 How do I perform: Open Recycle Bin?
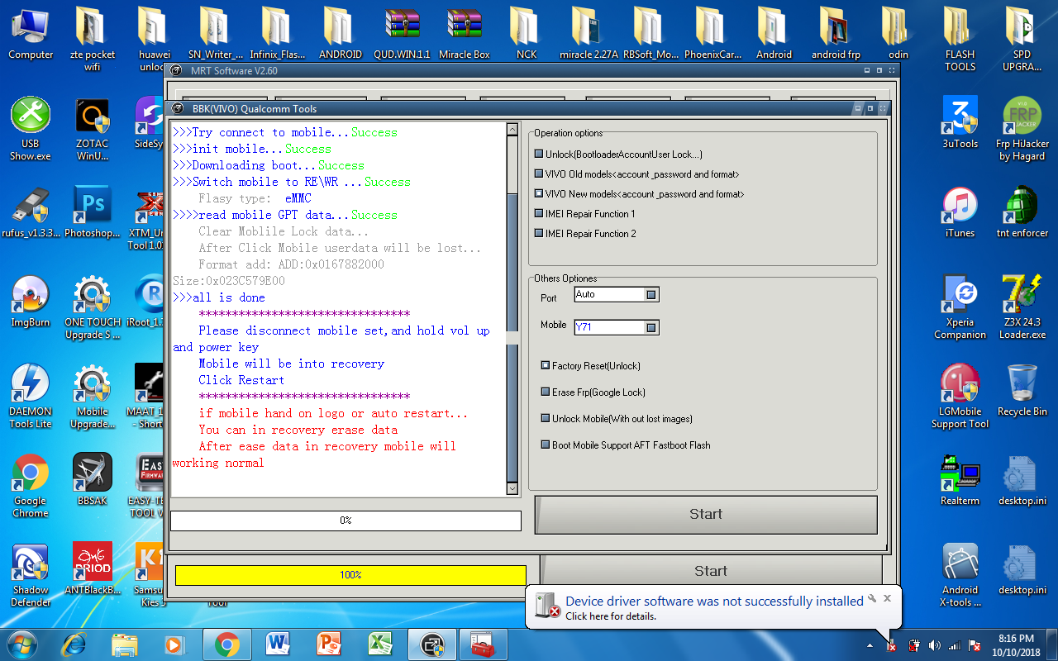pyautogui.click(x=1022, y=390)
